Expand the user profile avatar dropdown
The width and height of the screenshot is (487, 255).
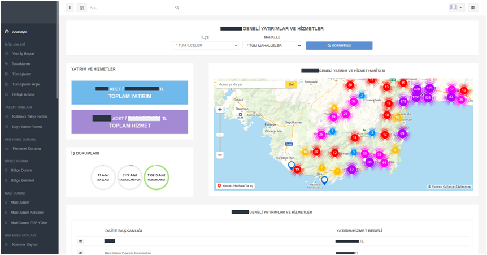pos(456,8)
